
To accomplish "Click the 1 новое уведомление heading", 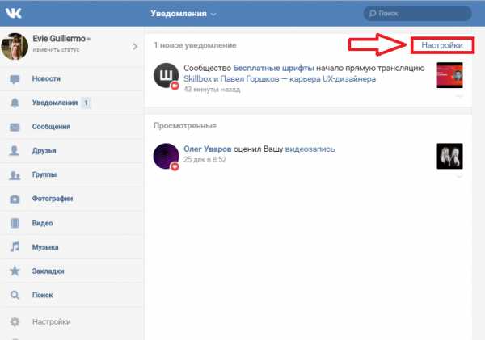I will (x=195, y=45).
